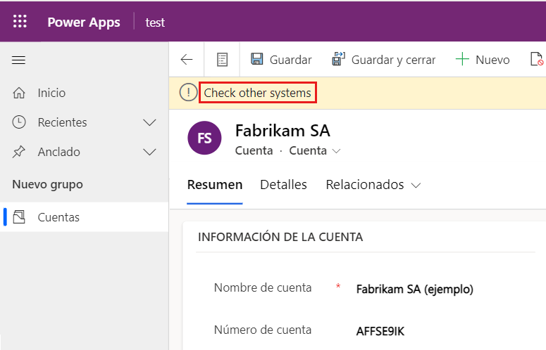546x350 pixels.
Task: Switch to the Detalles tab
Action: pos(283,185)
